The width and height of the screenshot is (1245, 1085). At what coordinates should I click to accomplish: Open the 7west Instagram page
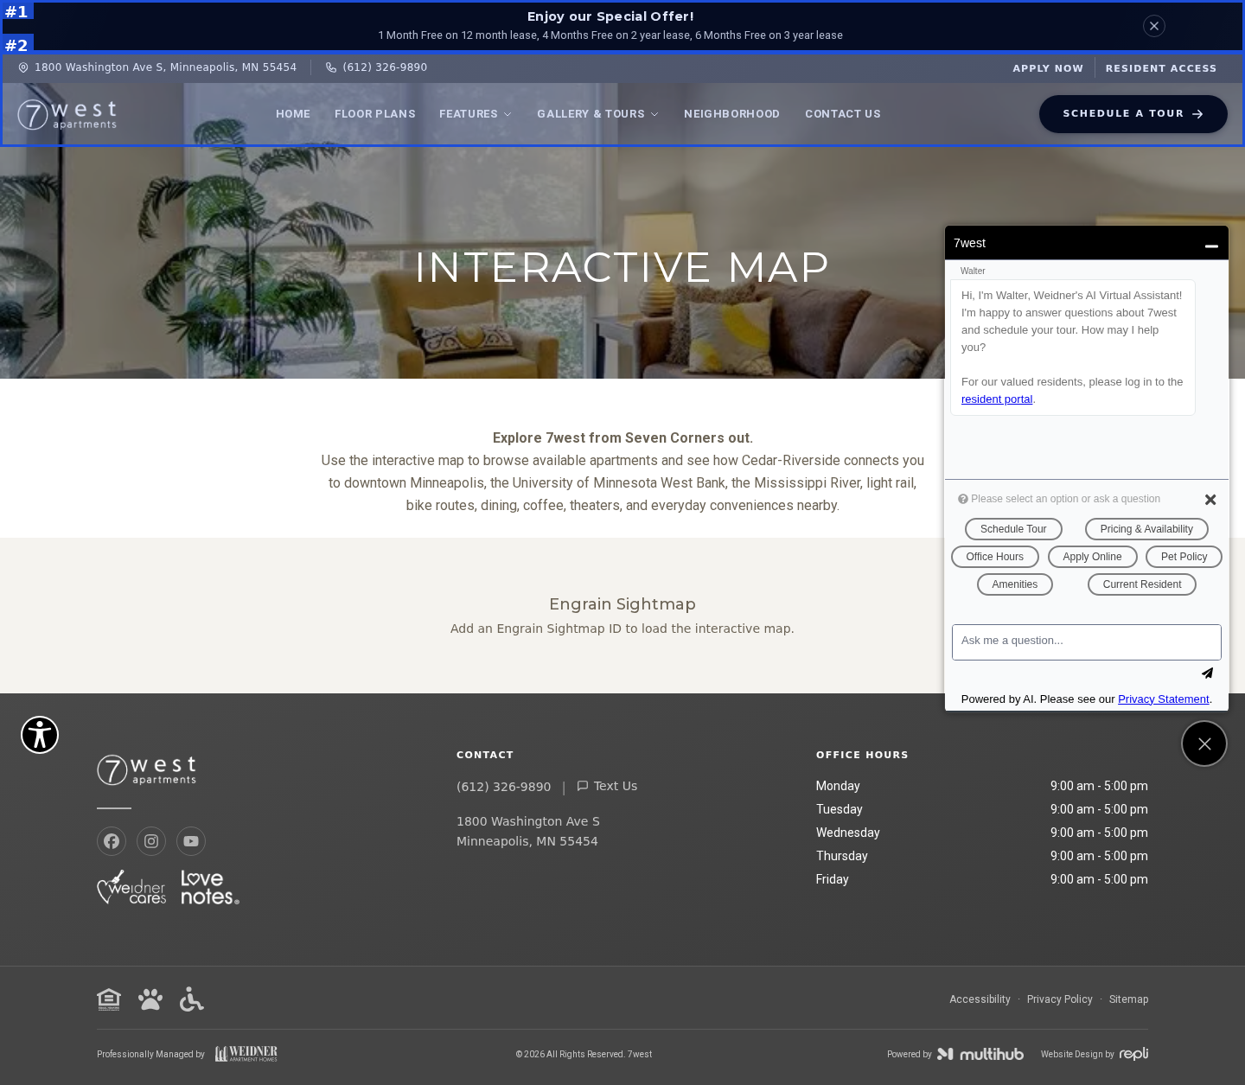(x=151, y=841)
